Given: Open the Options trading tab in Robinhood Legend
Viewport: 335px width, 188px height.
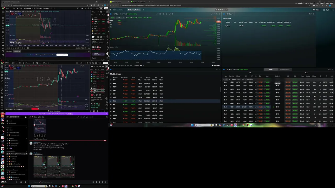Looking at the screenshot, I should tap(118, 10).
